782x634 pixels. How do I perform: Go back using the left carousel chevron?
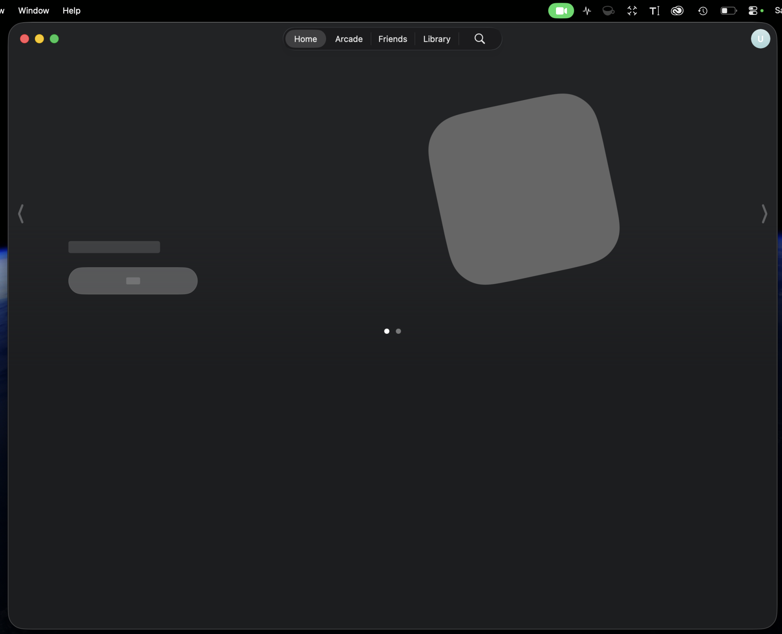pyautogui.click(x=21, y=213)
